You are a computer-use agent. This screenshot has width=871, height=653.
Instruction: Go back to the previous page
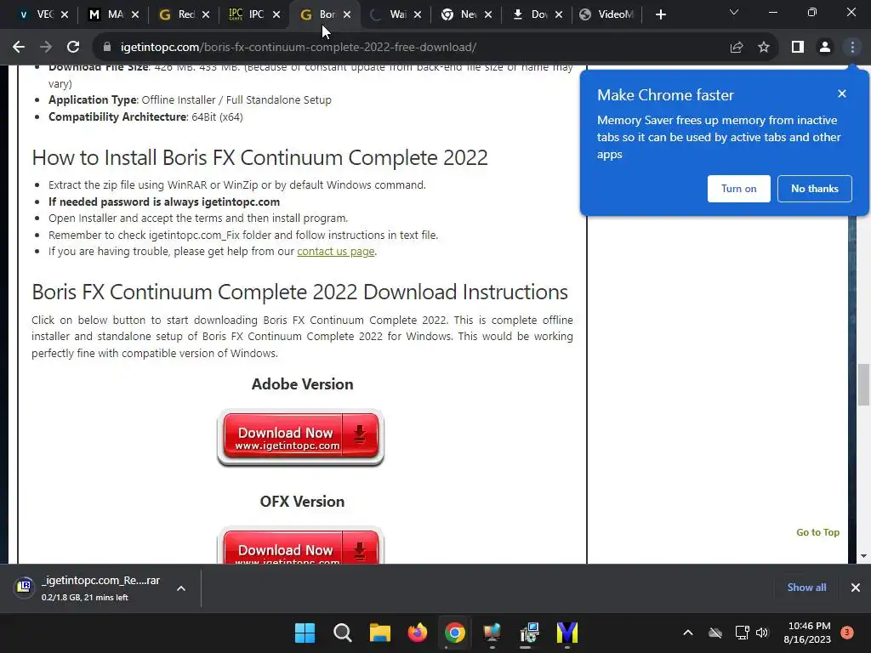pos(19,48)
